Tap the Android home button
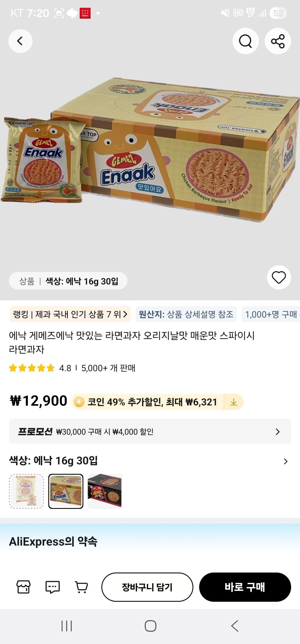This screenshot has height=644, width=300. (150, 626)
